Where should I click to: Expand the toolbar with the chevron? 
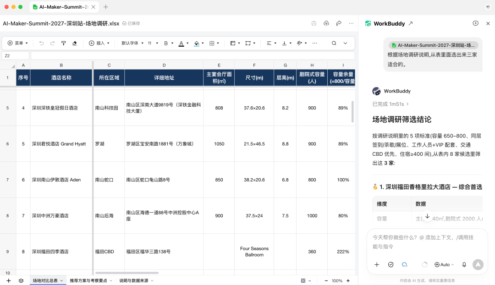click(x=346, y=43)
